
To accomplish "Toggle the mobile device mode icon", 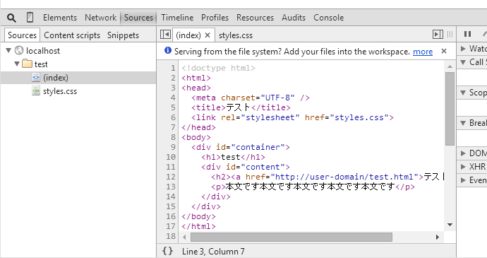I will point(30,18).
